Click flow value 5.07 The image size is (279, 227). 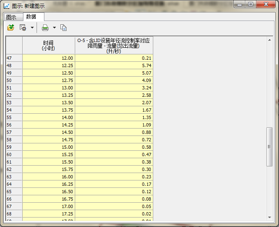(114, 73)
